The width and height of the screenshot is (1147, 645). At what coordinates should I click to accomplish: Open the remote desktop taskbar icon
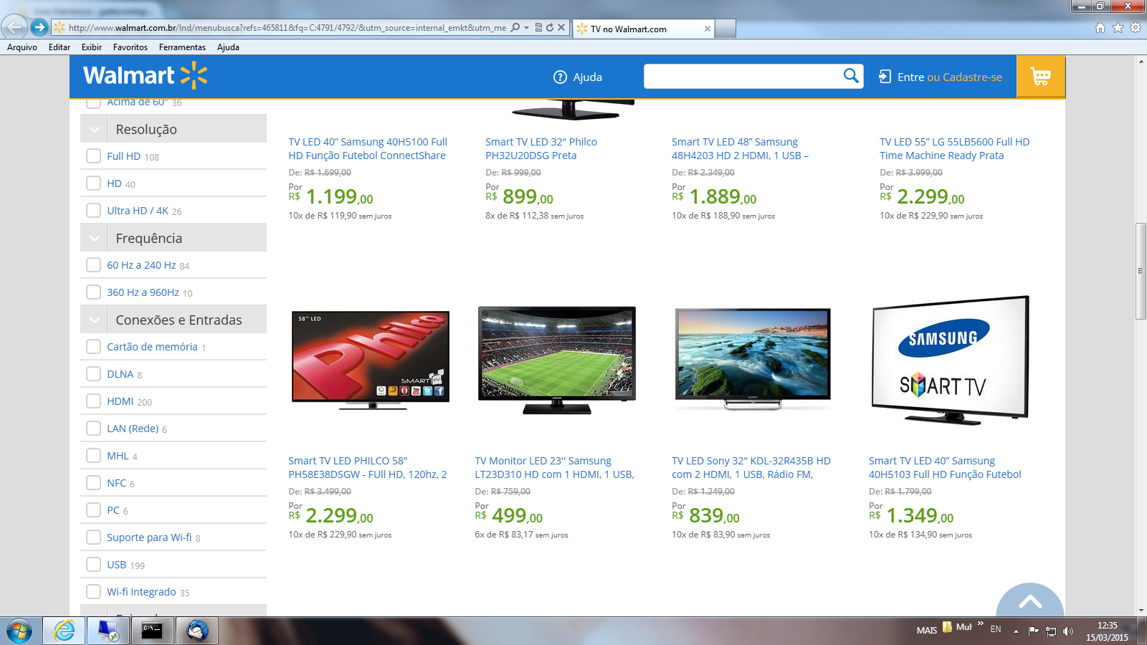coord(108,631)
